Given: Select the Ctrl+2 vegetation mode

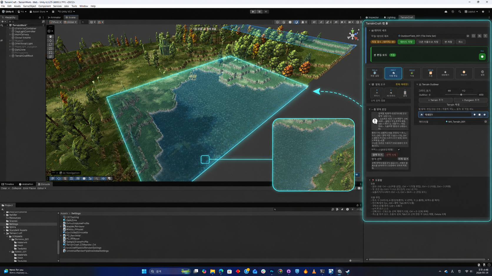Looking at the screenshot, I should tap(412, 73).
